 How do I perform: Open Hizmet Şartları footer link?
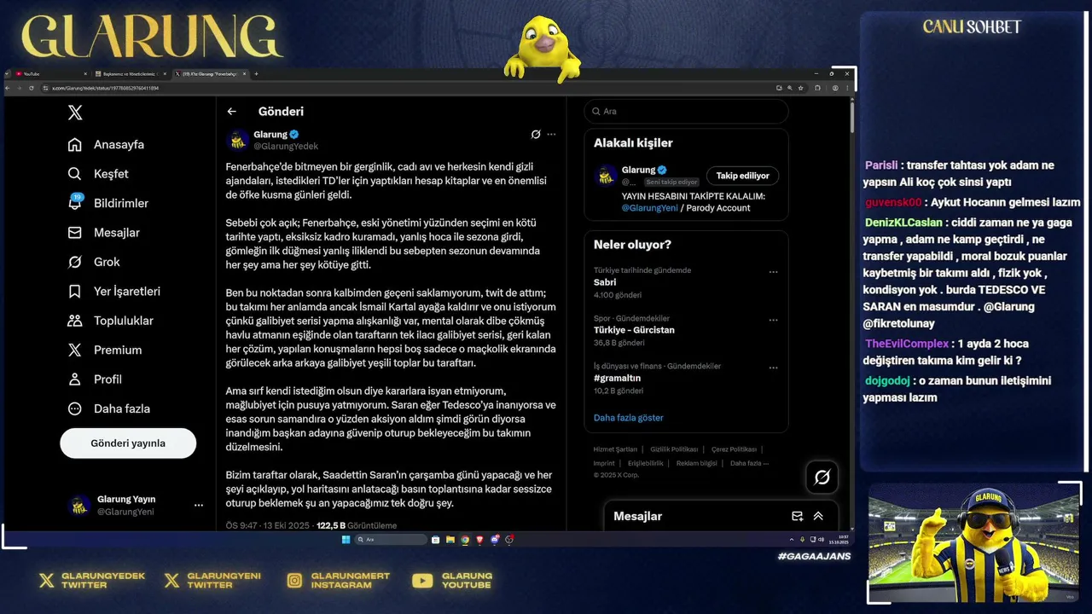[x=615, y=449]
